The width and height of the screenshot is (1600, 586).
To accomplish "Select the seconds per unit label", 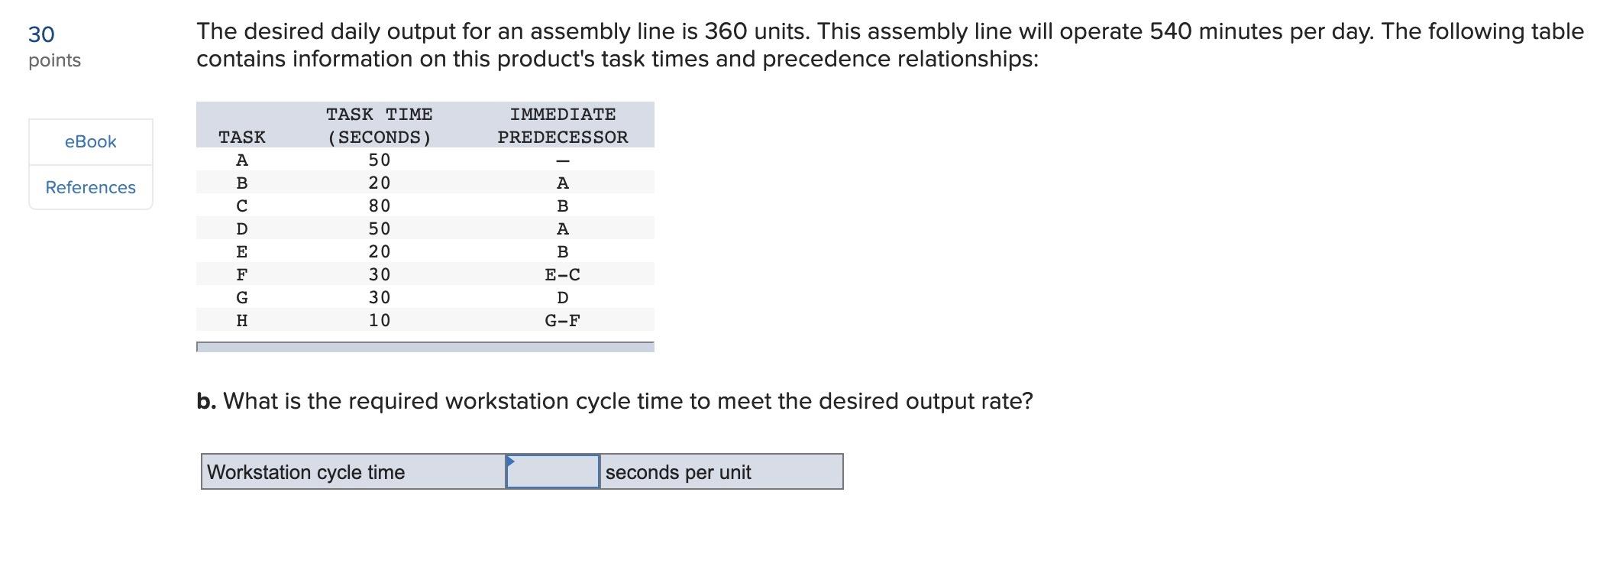I will [678, 472].
